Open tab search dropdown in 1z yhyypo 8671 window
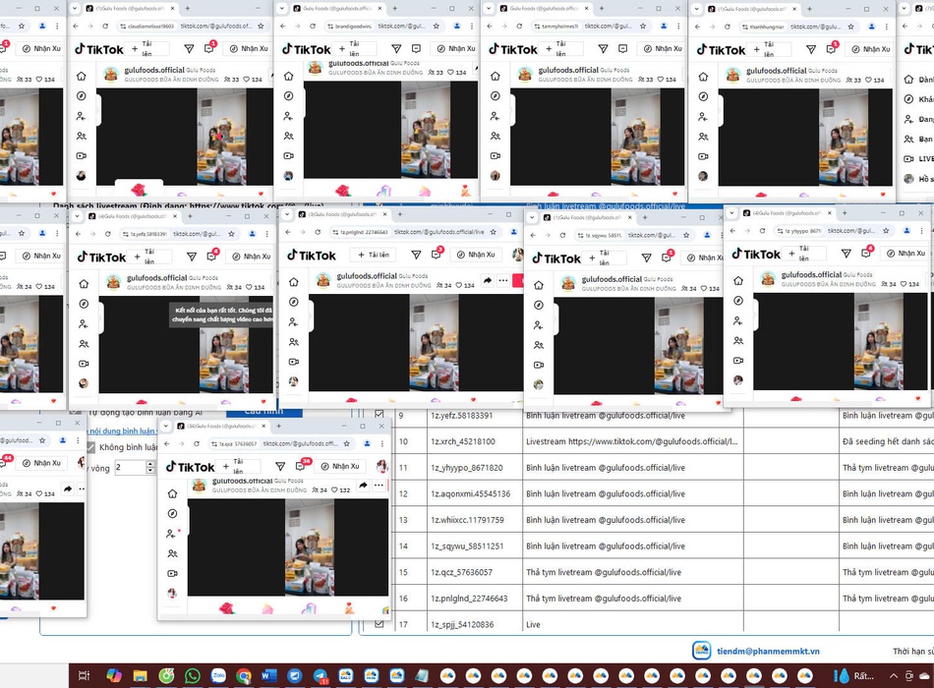The height and width of the screenshot is (688, 934). pos(731,212)
